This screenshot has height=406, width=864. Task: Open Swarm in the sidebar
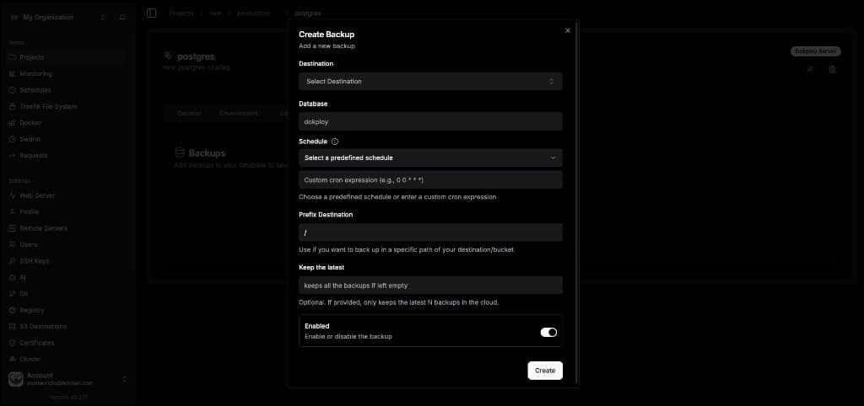coord(66,139)
